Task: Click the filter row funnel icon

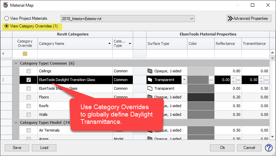Action: [3, 54]
